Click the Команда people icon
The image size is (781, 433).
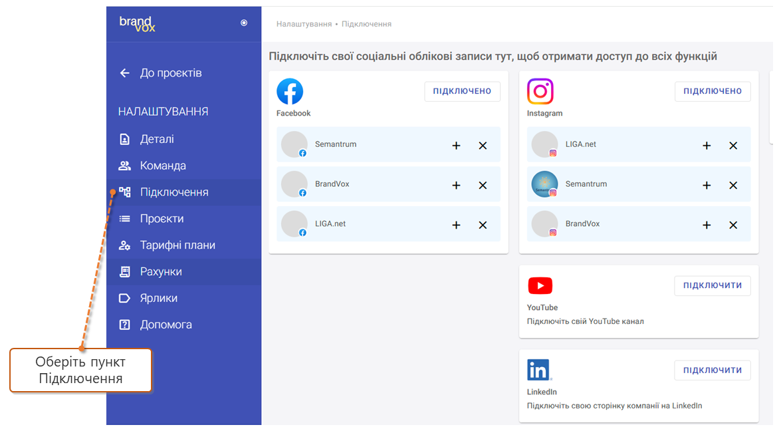pyautogui.click(x=124, y=166)
